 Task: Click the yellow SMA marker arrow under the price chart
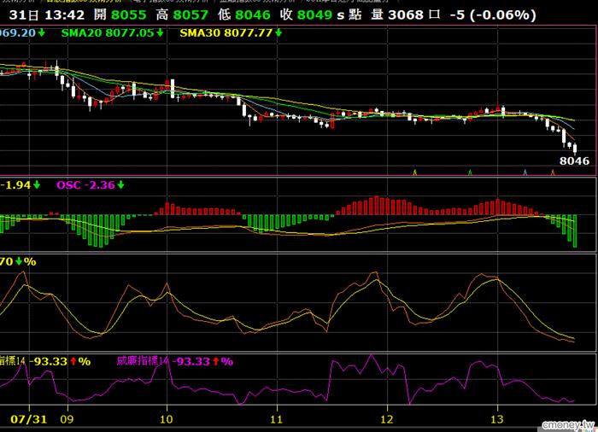(x=415, y=172)
